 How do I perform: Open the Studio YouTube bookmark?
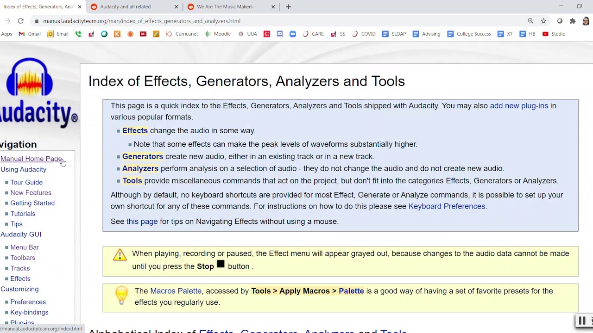[x=554, y=34]
